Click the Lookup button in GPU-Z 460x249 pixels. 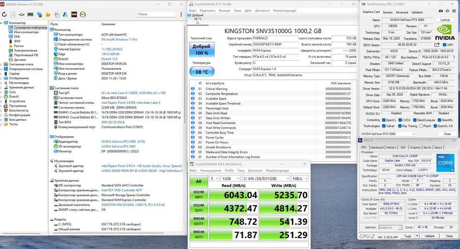click(445, 20)
